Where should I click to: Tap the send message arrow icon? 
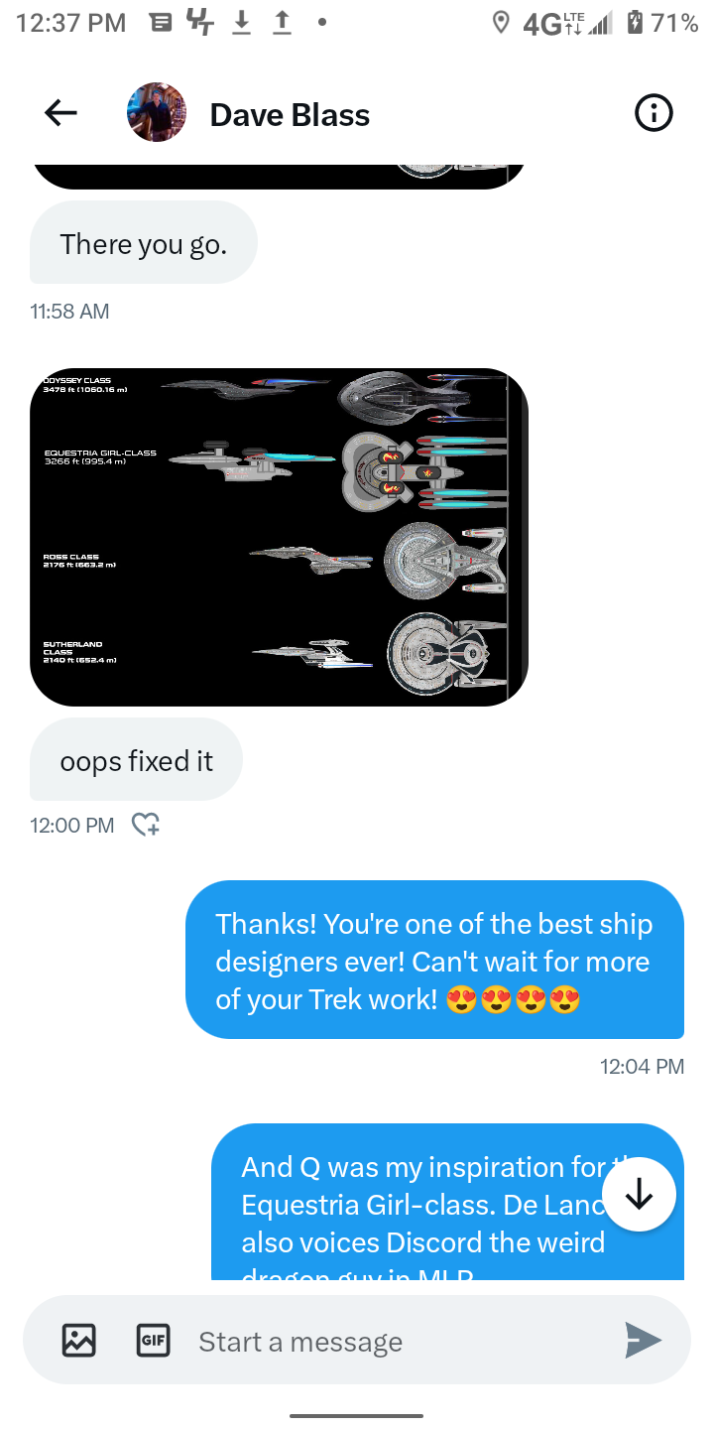(643, 1341)
